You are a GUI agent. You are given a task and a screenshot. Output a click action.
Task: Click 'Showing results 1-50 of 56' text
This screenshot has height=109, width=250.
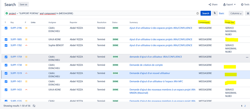(17, 106)
